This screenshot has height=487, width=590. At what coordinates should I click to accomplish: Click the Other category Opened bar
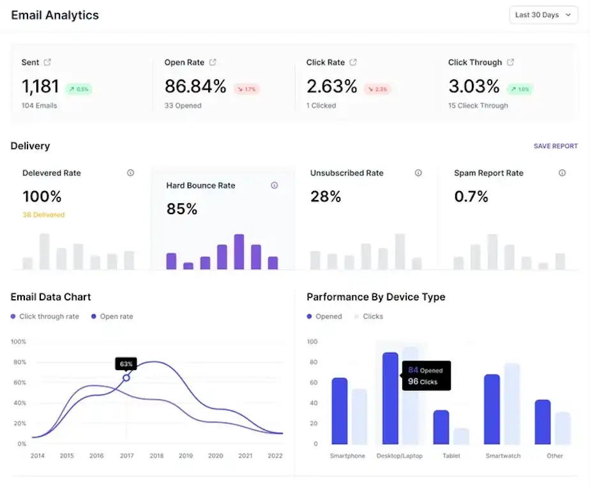click(543, 422)
